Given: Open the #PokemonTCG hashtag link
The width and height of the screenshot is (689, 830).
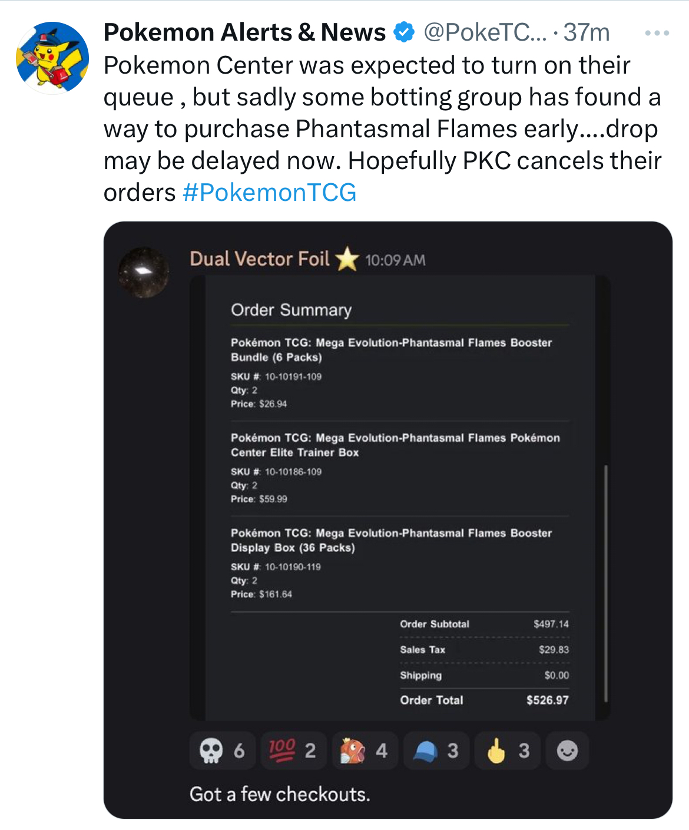Looking at the screenshot, I should pos(269,193).
